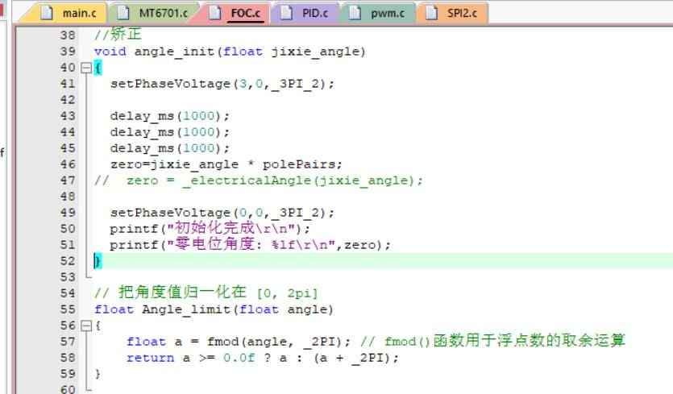Click the highlighted closing brace on line 52
Image resolution: width=673 pixels, height=394 pixels.
click(x=98, y=261)
